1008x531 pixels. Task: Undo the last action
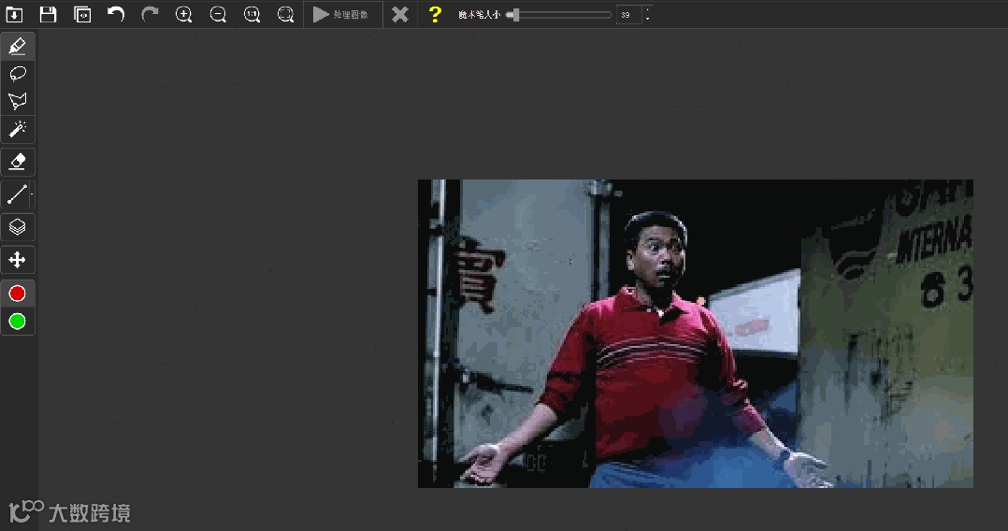[116, 14]
